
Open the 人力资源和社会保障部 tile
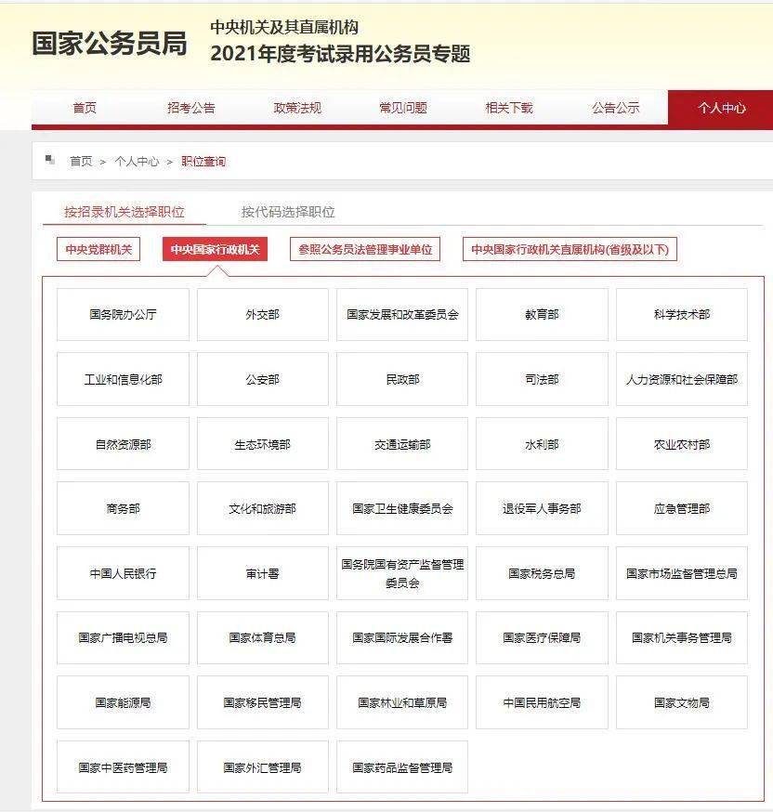coord(682,379)
